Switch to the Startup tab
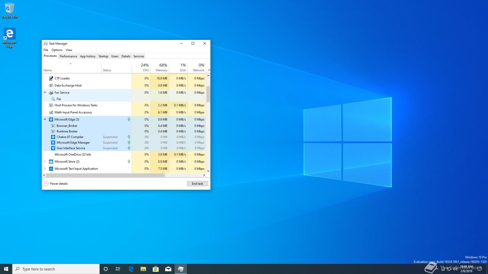 click(x=103, y=56)
